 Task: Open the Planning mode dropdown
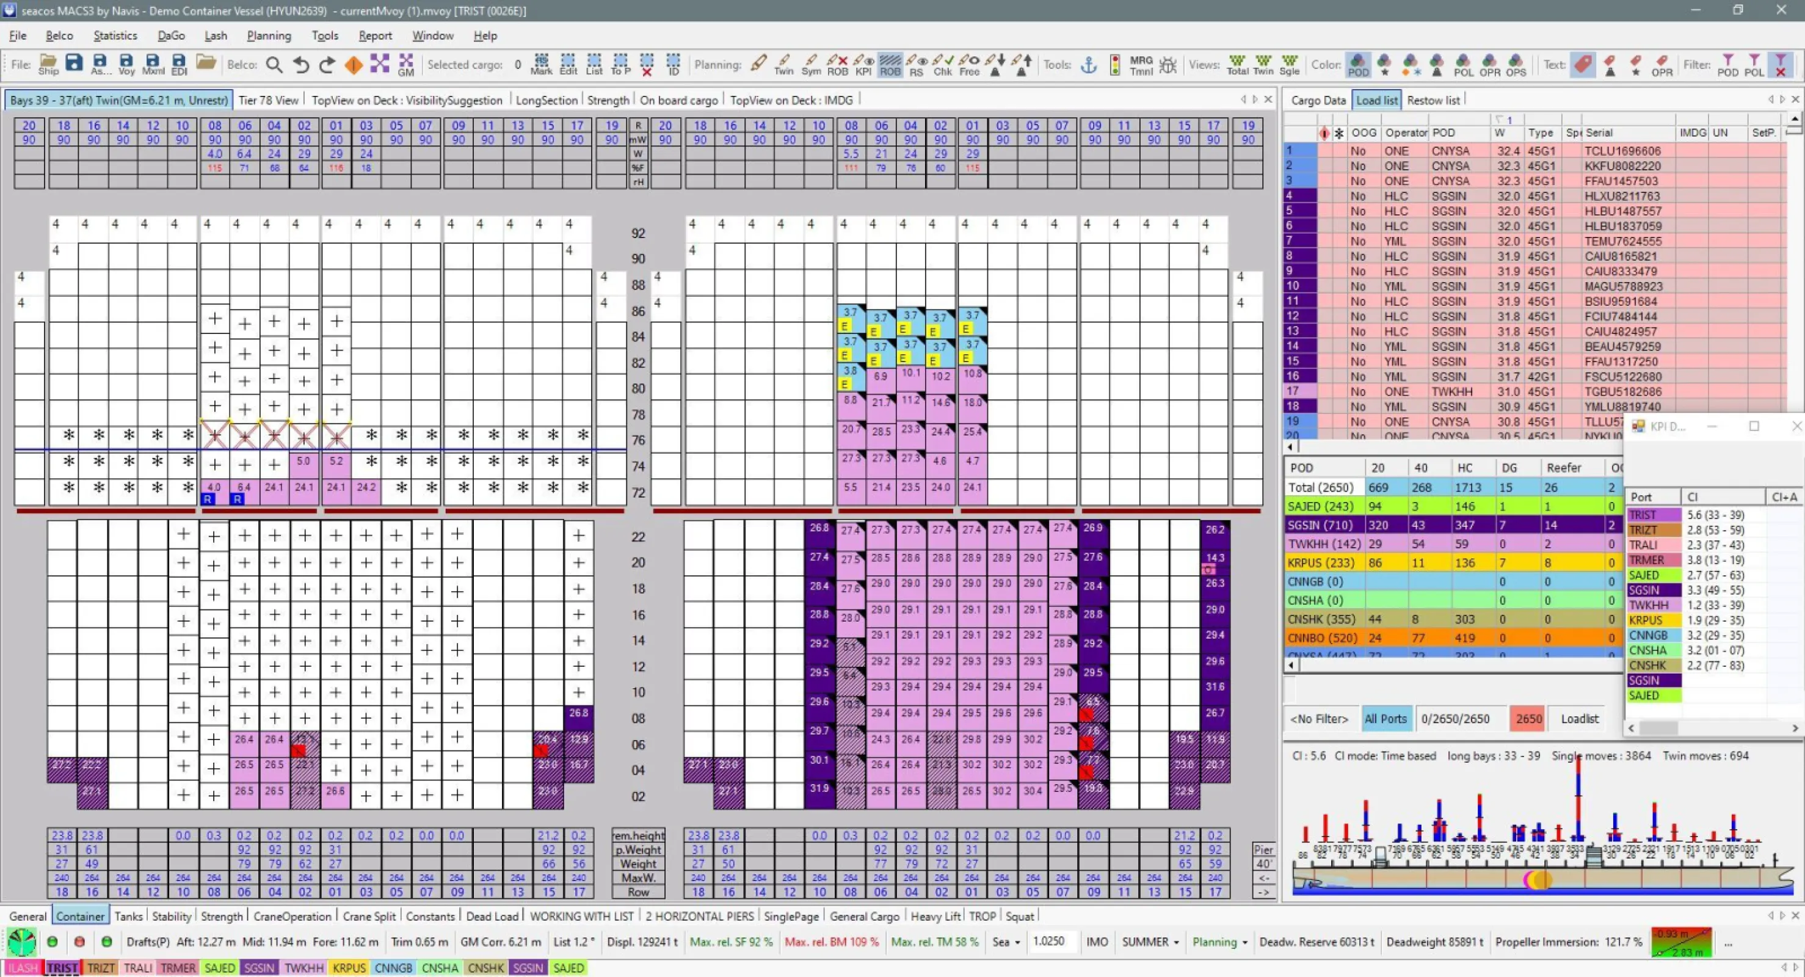tap(1220, 942)
